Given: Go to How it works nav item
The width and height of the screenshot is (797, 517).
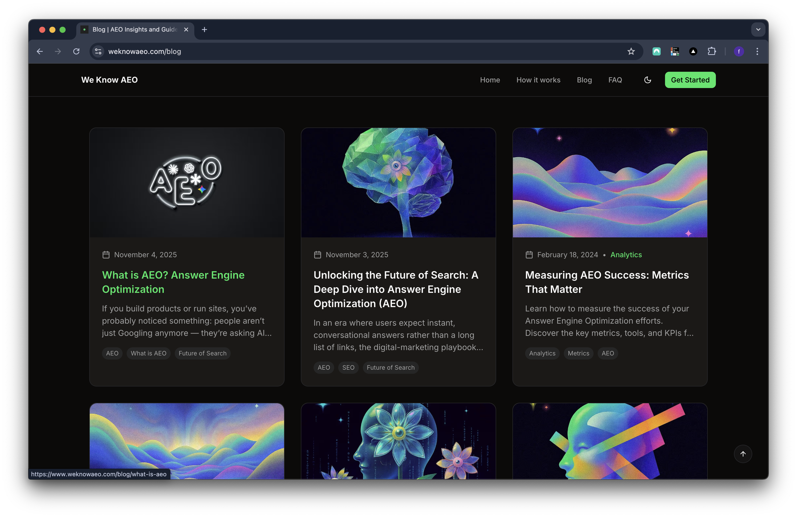Looking at the screenshot, I should [x=538, y=80].
